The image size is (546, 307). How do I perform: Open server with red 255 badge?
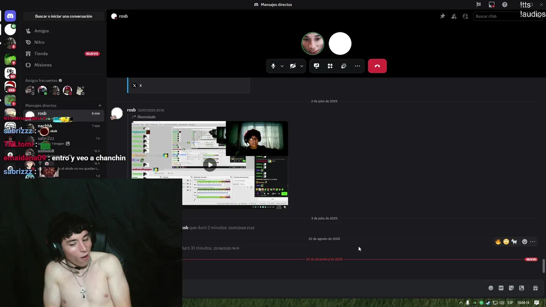tap(10, 87)
